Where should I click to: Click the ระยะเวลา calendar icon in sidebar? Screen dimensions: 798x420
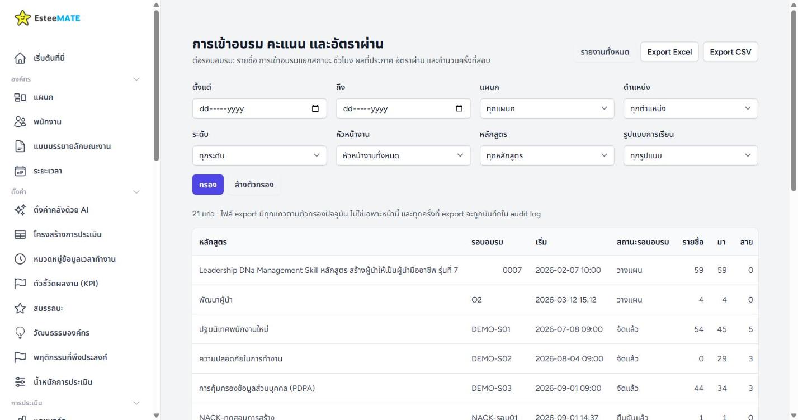click(20, 171)
